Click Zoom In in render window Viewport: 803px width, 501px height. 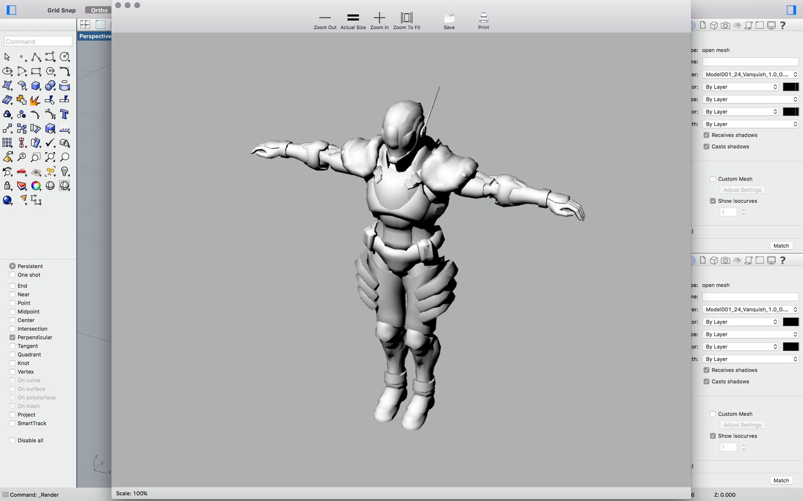click(379, 21)
